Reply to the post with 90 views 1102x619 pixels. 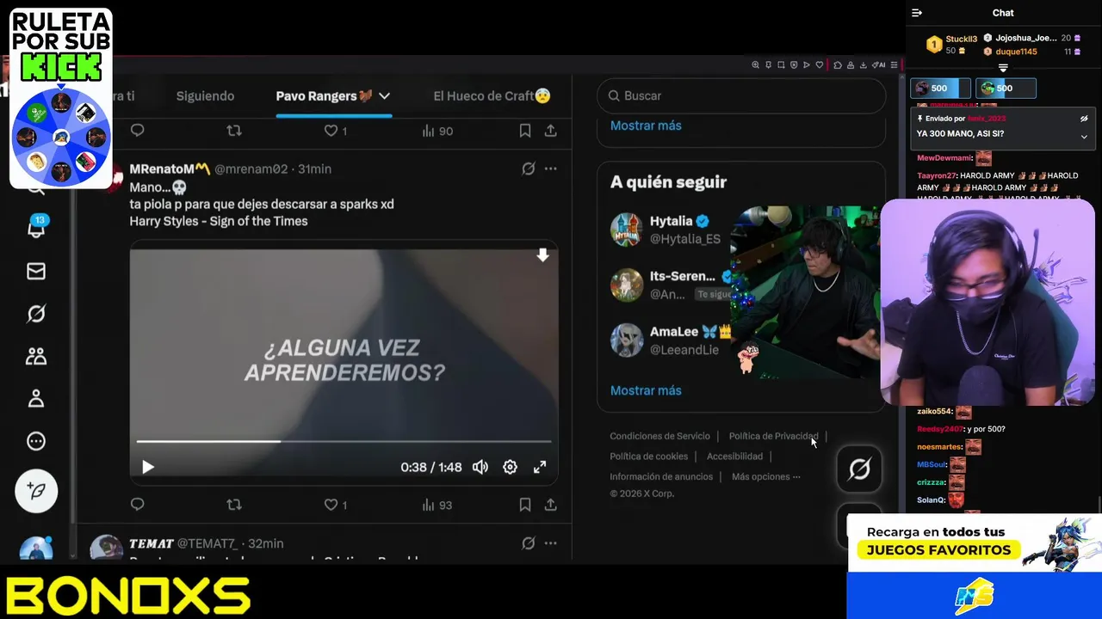tap(138, 131)
